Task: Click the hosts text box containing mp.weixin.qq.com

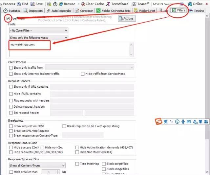Action: tap(72, 49)
